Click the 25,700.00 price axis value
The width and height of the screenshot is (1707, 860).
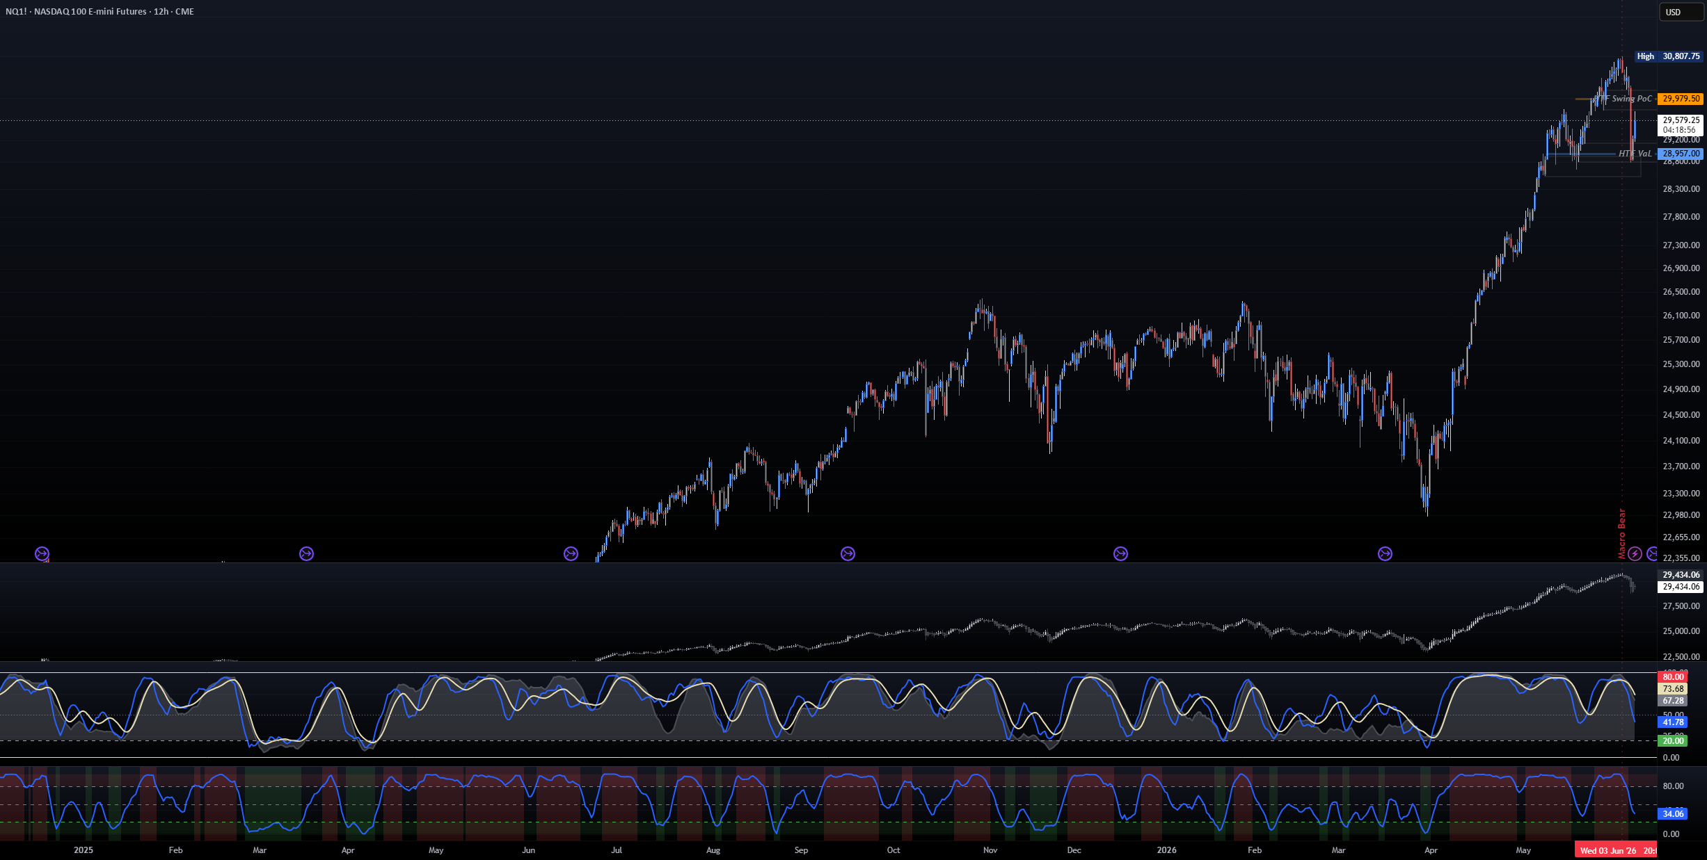pos(1681,340)
